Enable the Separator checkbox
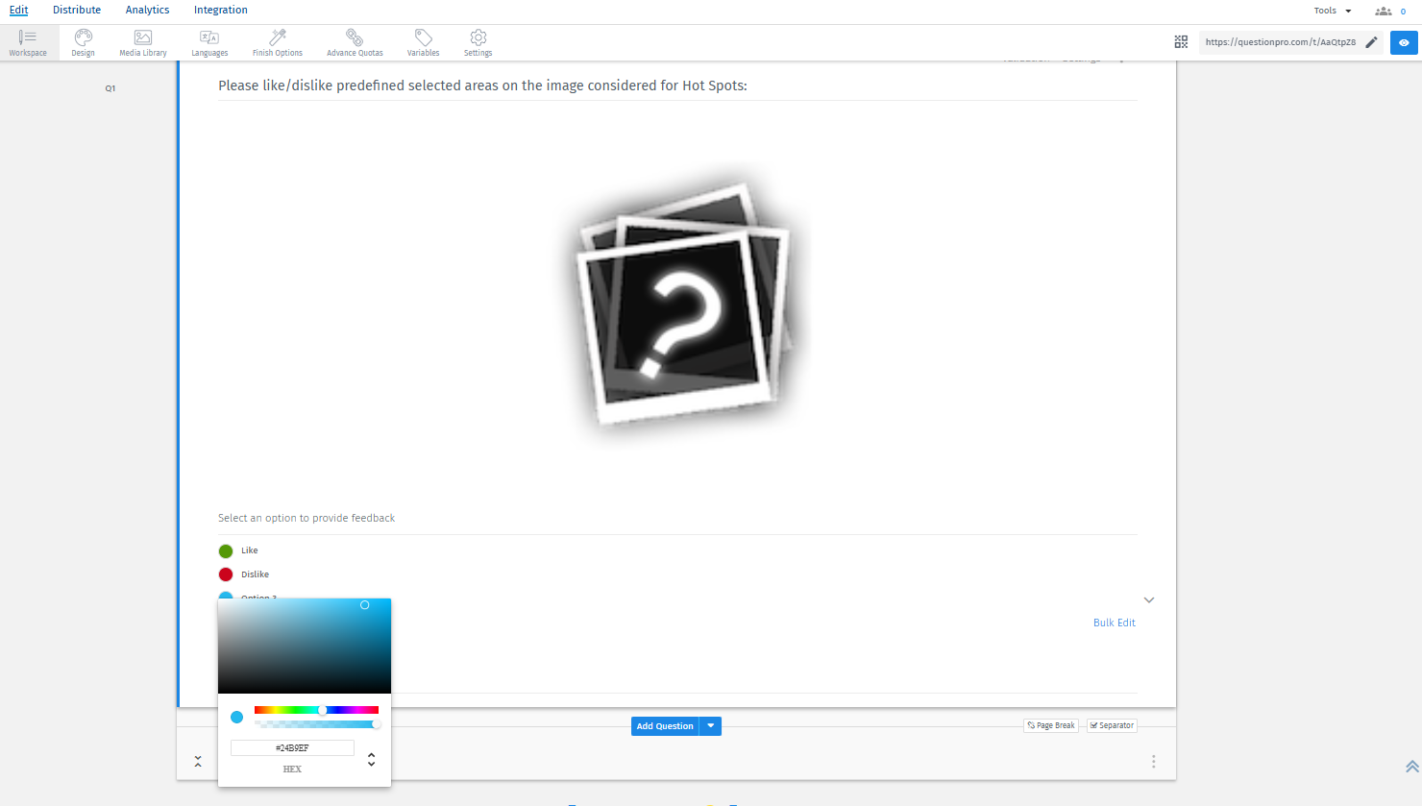The width and height of the screenshot is (1422, 806). [x=1112, y=725]
